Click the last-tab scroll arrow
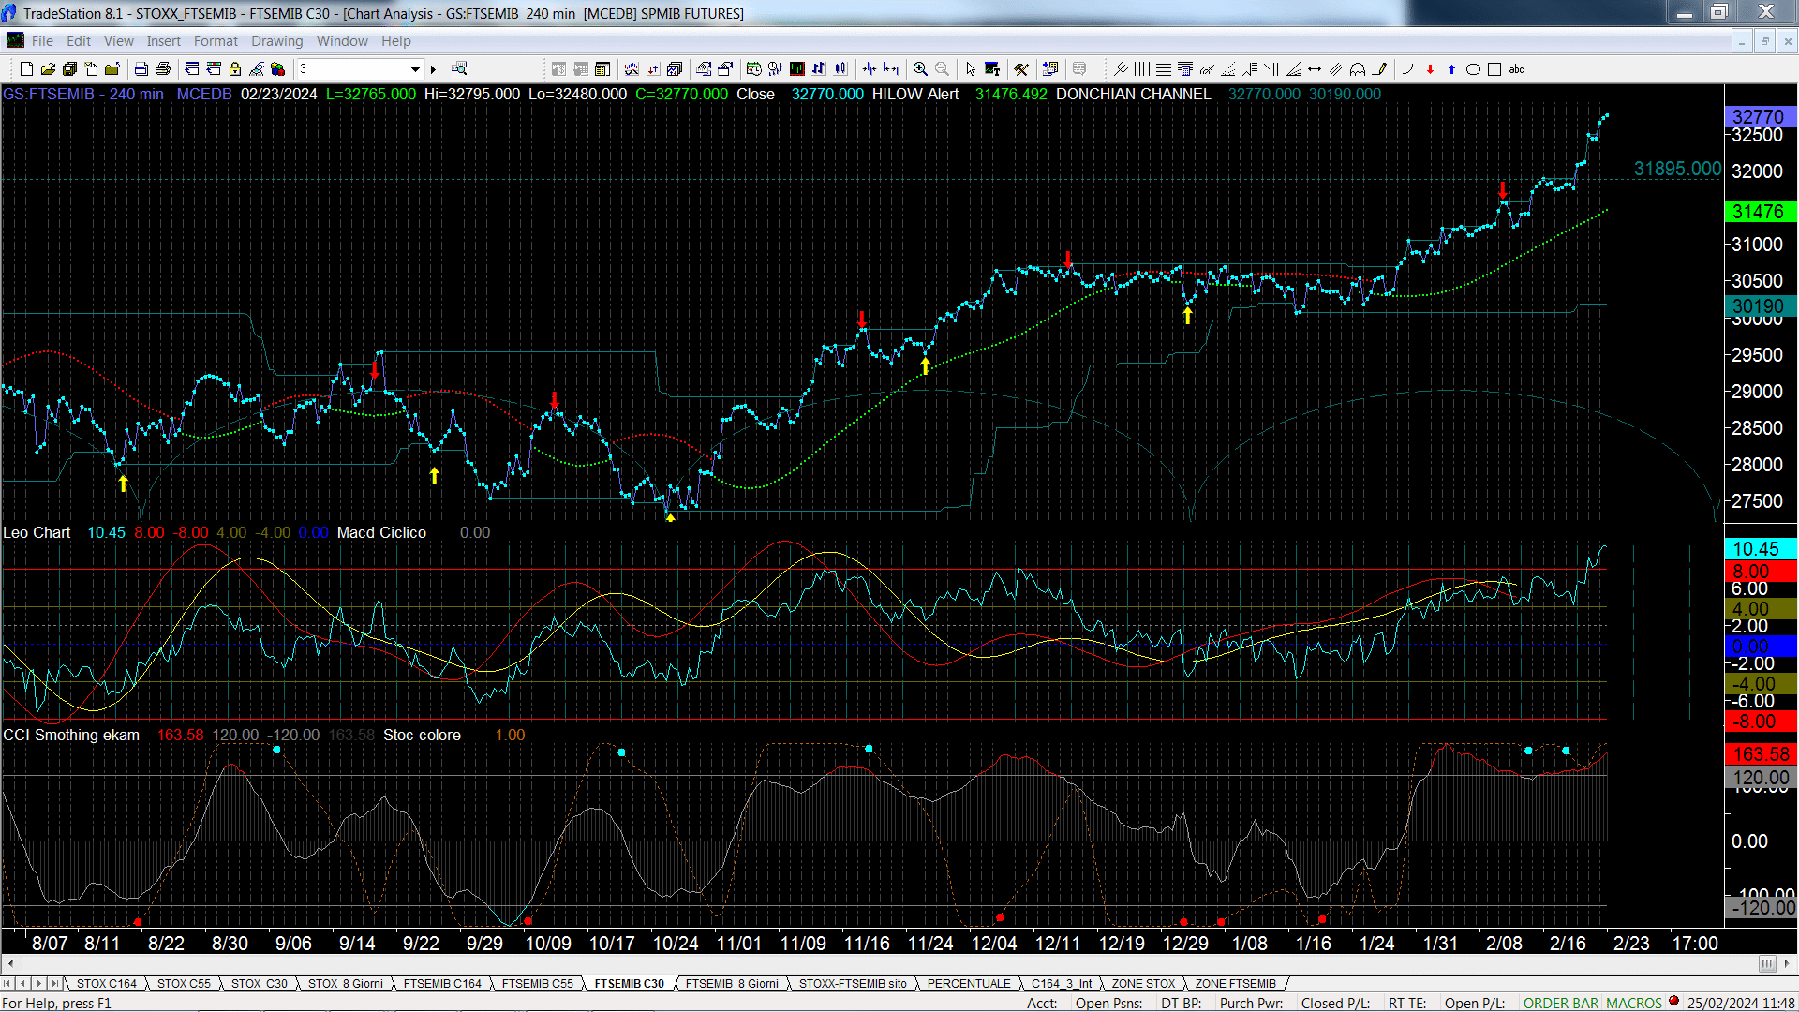The height and width of the screenshot is (1012, 1799). click(54, 983)
